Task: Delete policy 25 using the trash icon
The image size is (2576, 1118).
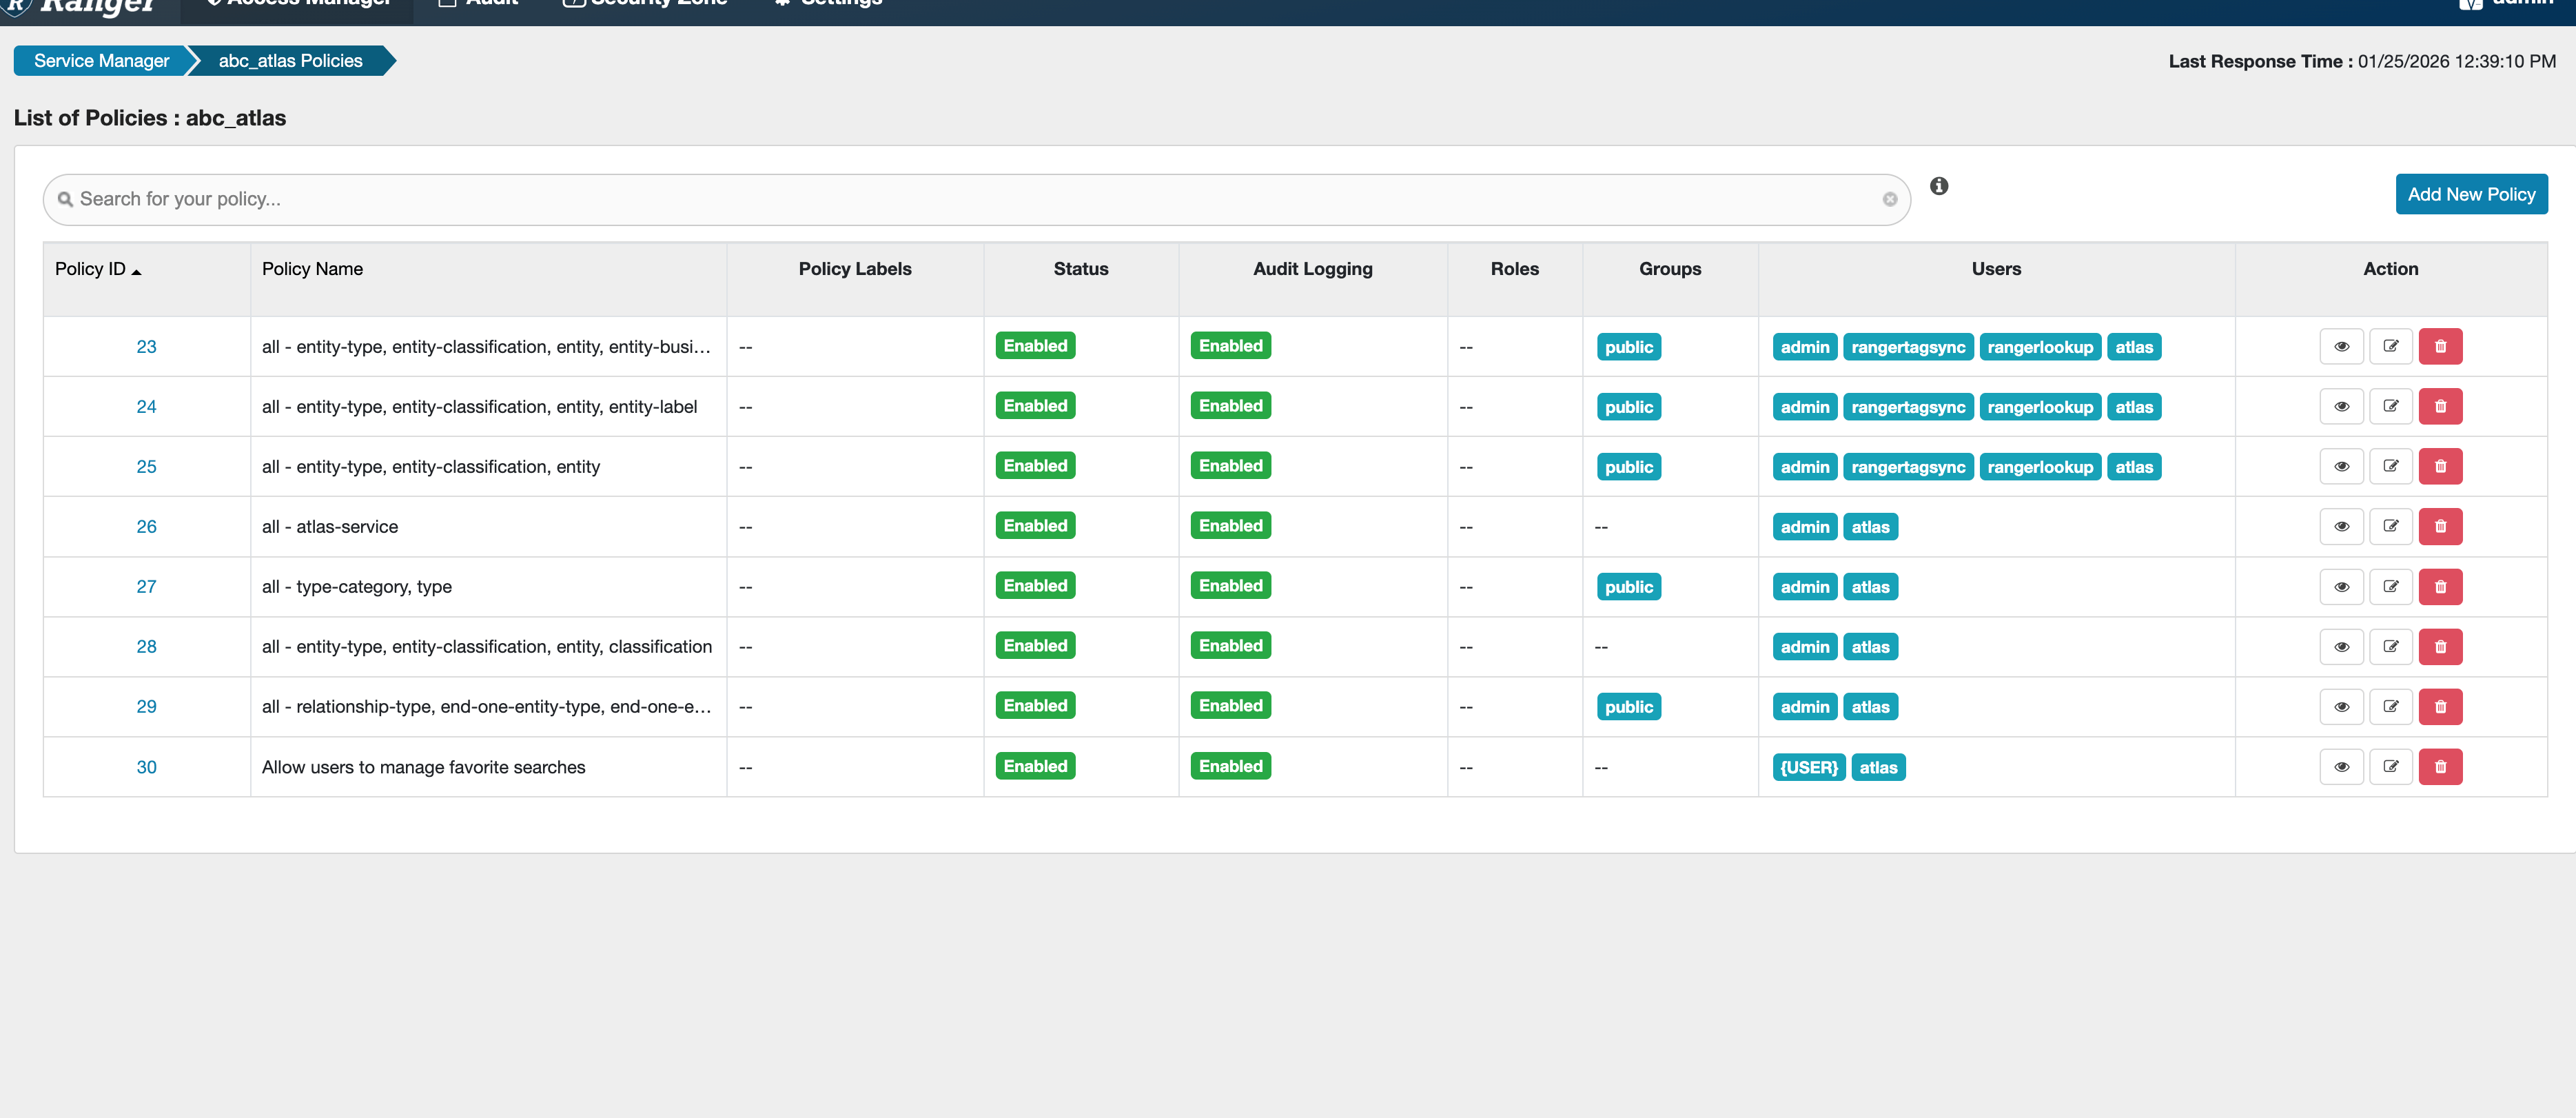Action: (x=2440, y=466)
